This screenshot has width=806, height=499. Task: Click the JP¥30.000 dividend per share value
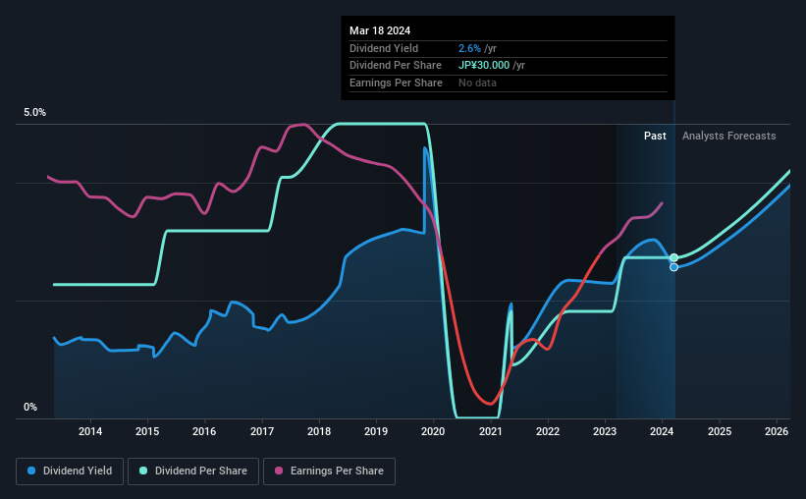pyautogui.click(x=484, y=66)
